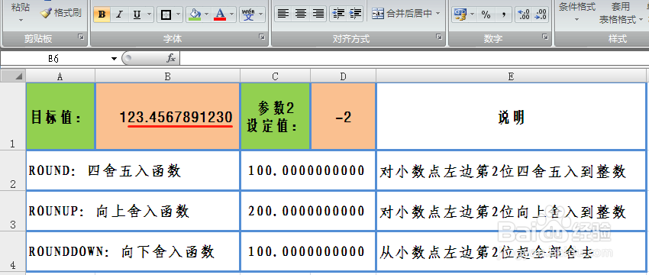Center text horizontally
Viewport: 649px width, 275px height.
(x=301, y=14)
